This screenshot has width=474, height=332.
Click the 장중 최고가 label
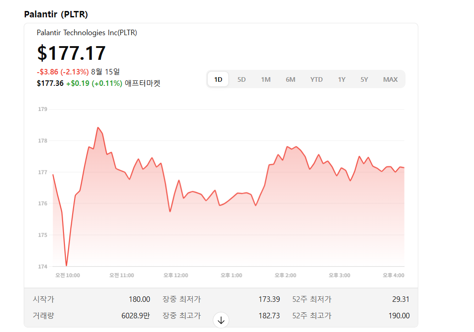point(182,316)
